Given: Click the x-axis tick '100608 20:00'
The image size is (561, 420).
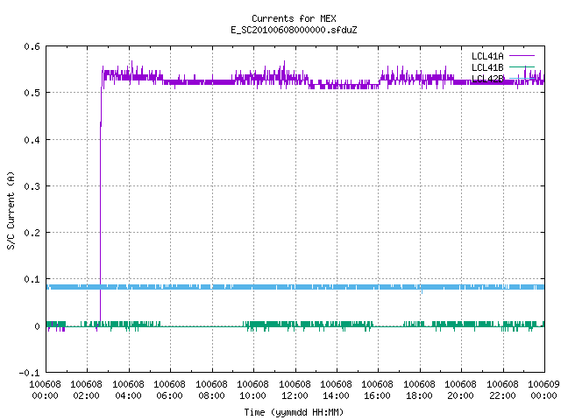Looking at the screenshot, I should point(460,390).
